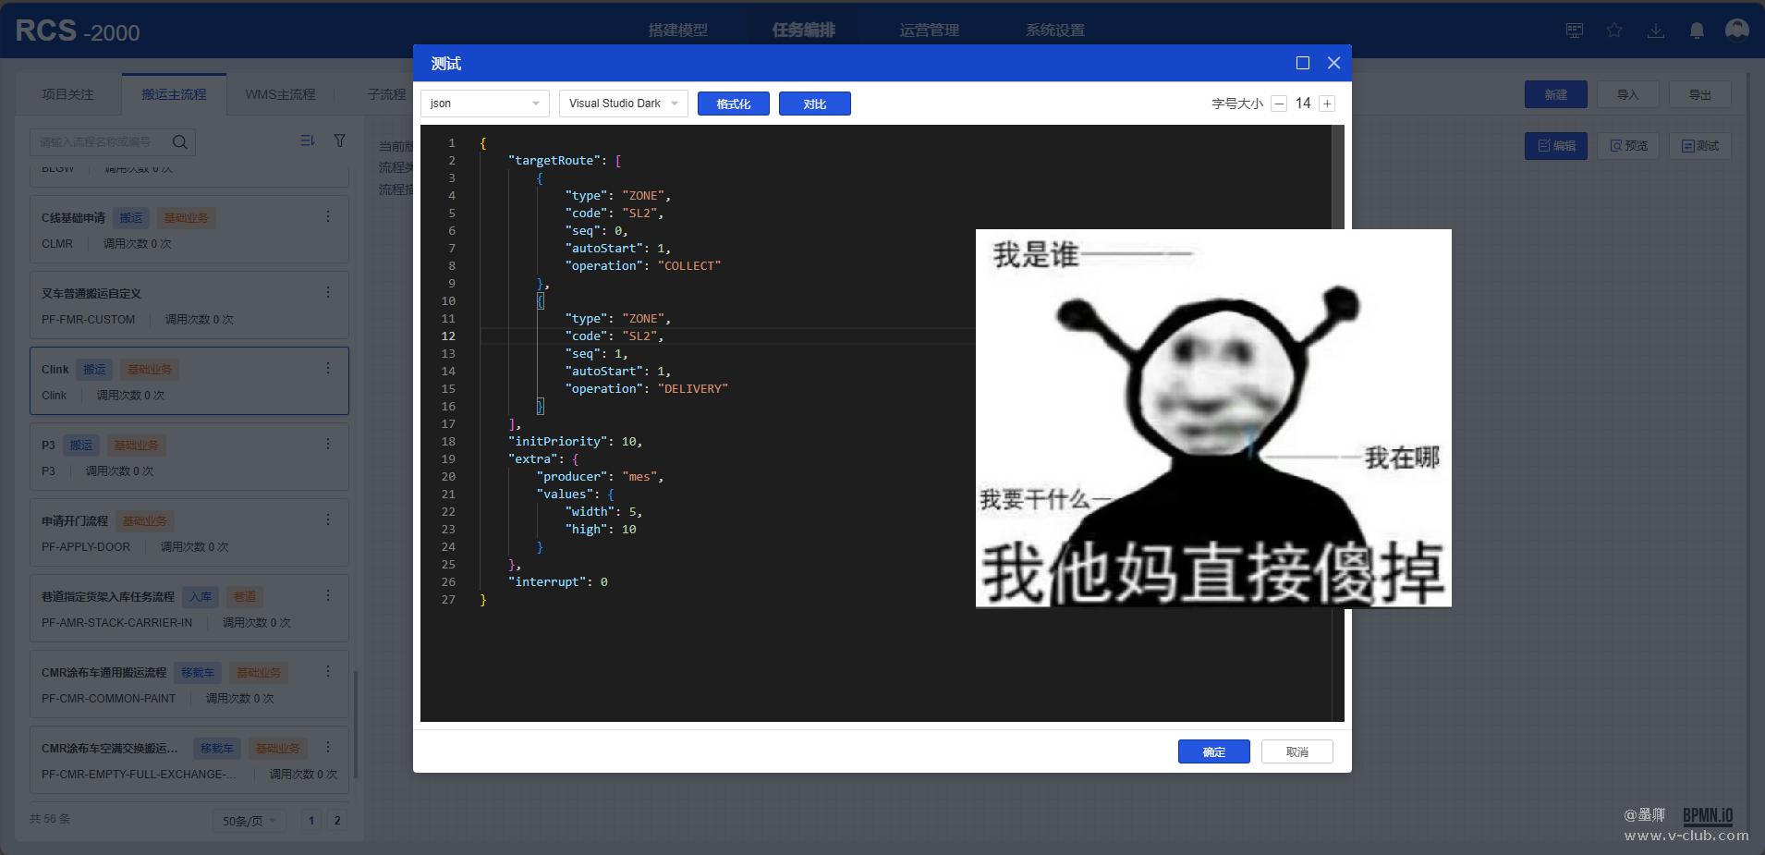Screen dimensions: 1765x855
Task: Click the download icon in header
Action: point(1656,31)
